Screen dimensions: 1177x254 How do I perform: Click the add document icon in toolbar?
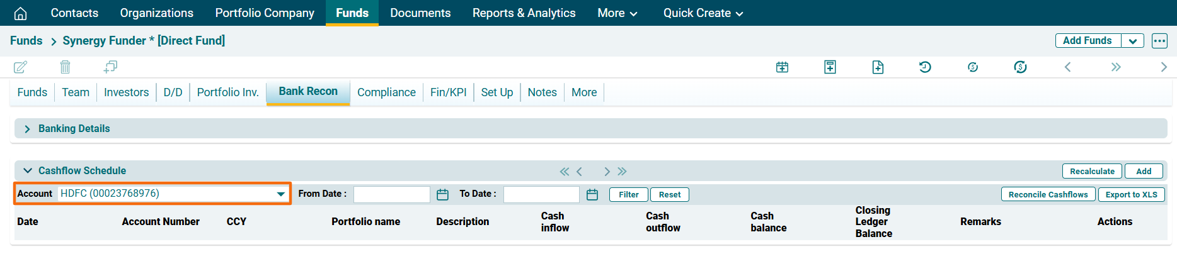pos(878,67)
